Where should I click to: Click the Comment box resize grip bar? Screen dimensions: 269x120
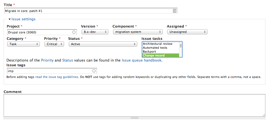(134, 118)
